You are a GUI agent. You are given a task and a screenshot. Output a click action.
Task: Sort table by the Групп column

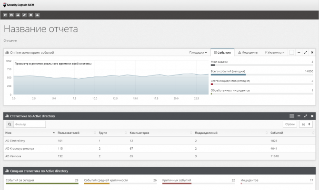tap(112, 133)
